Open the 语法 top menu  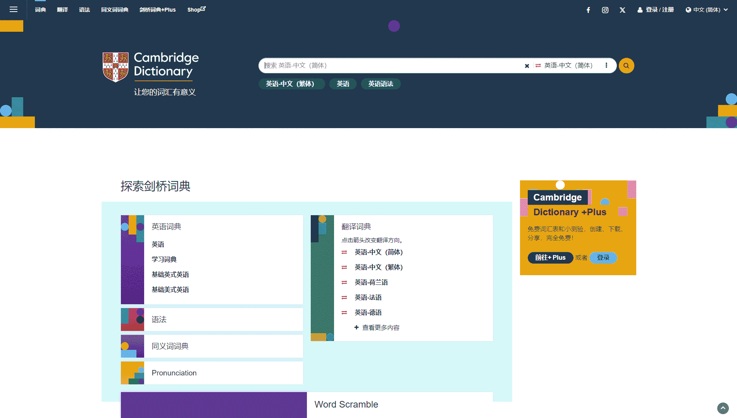(84, 10)
